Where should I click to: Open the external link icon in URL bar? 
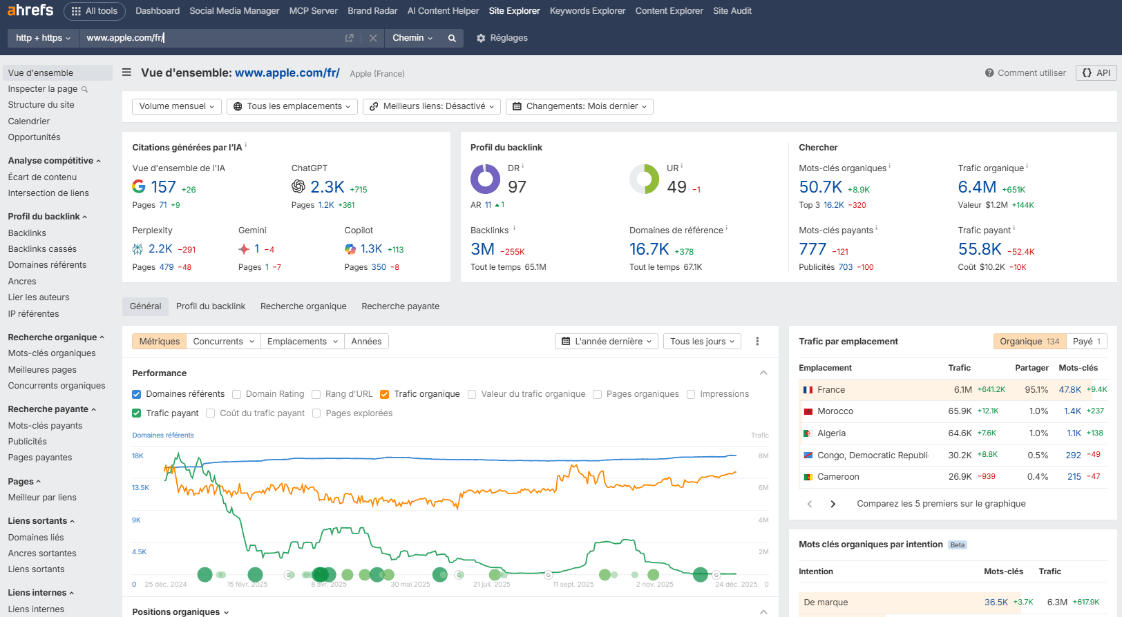(350, 38)
